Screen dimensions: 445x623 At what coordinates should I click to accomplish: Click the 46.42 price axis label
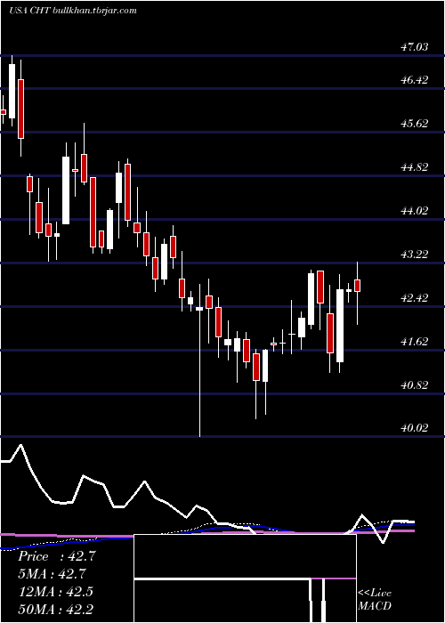[x=415, y=80]
